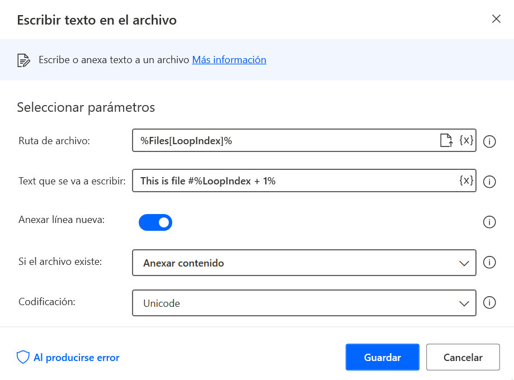Click the info icon beside Text que se va a escribir
This screenshot has height=380, width=514.
pos(489,182)
